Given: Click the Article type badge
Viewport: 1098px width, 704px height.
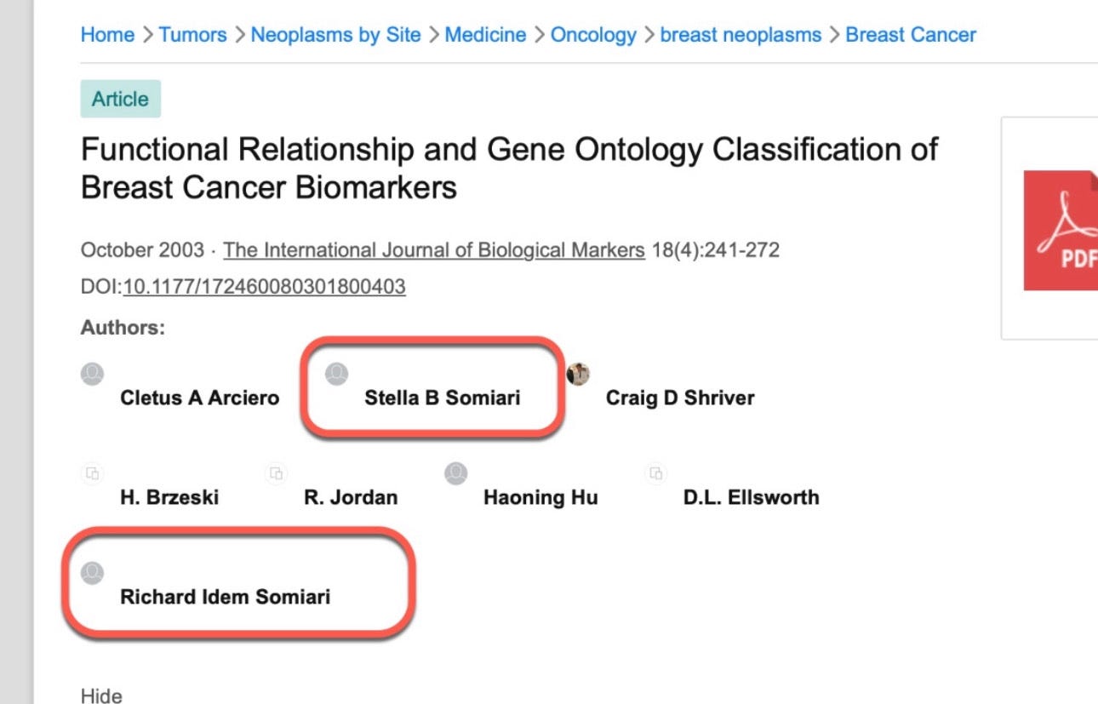Looking at the screenshot, I should coord(121,99).
